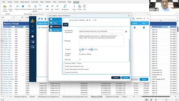
Task: Select Yes to distribute the report
Action: 87,20
